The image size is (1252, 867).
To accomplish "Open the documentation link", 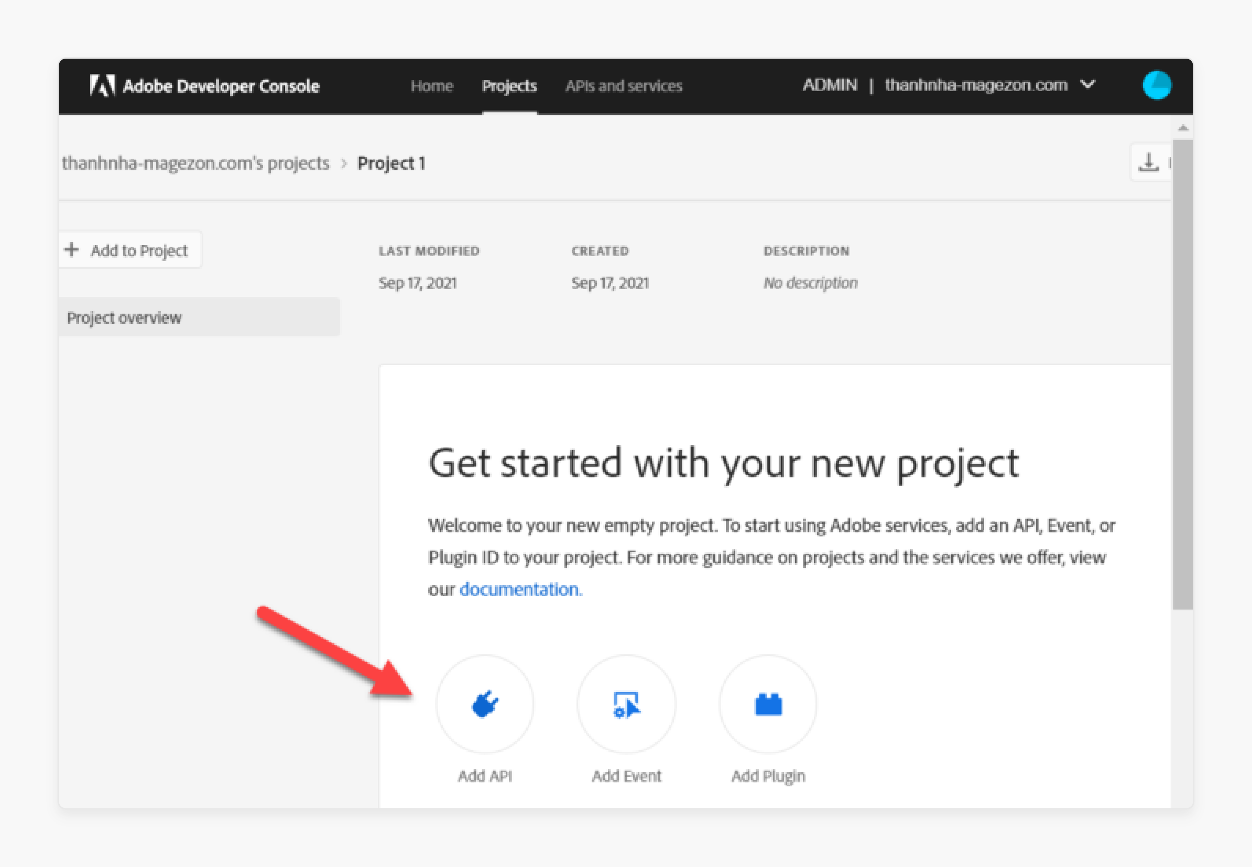I will [x=520, y=589].
